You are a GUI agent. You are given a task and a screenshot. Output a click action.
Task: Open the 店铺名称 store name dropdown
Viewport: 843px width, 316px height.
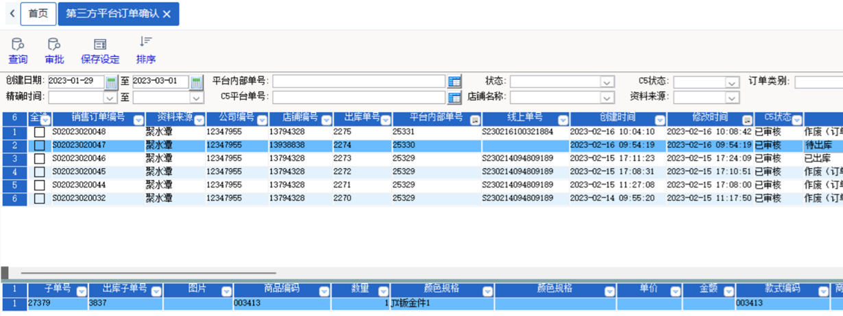(x=607, y=97)
